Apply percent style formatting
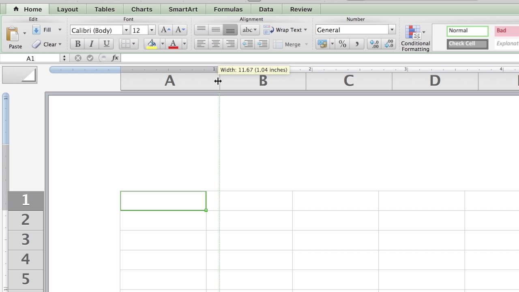The height and width of the screenshot is (292, 519). click(x=343, y=44)
